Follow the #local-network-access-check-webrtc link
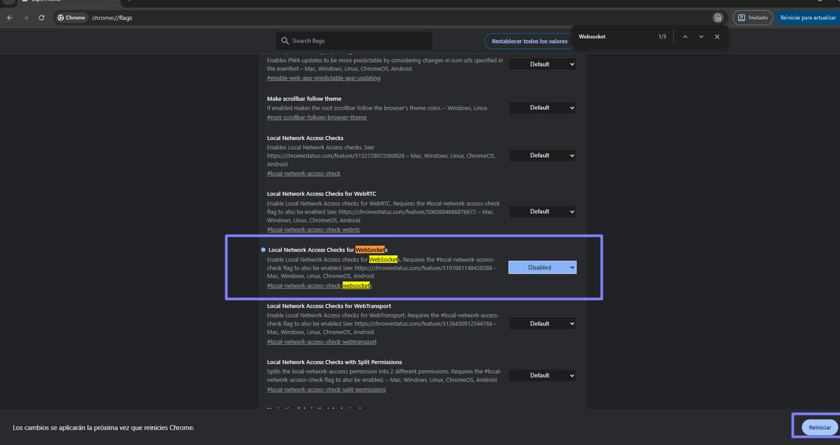The height and width of the screenshot is (445, 840). 314,230
